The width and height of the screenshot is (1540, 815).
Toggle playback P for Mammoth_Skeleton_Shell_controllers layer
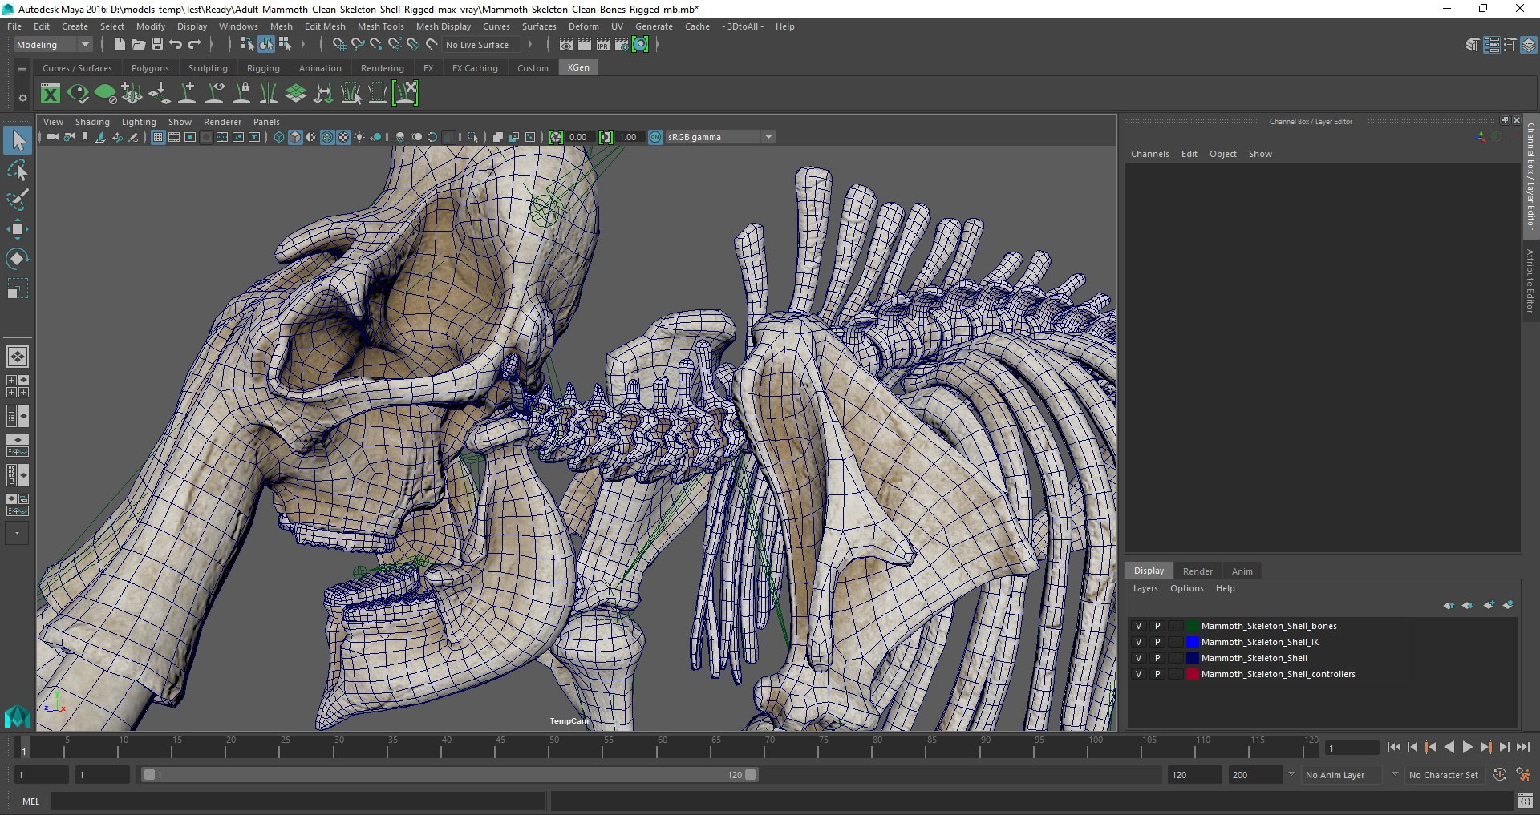[x=1157, y=674]
